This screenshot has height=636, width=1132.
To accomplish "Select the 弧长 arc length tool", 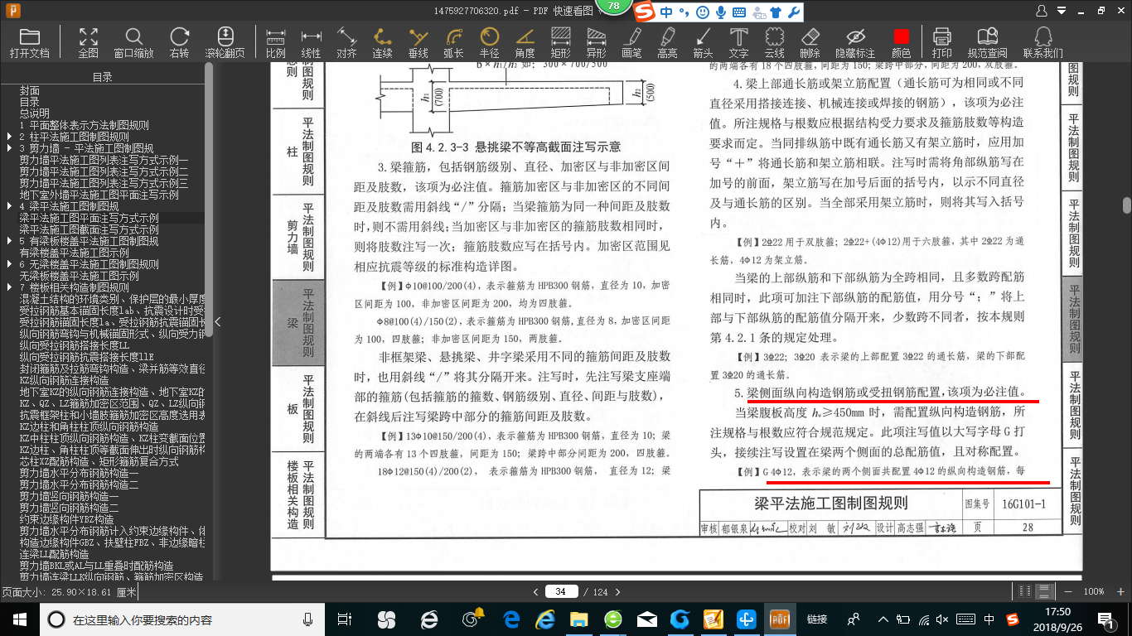I will [453, 42].
